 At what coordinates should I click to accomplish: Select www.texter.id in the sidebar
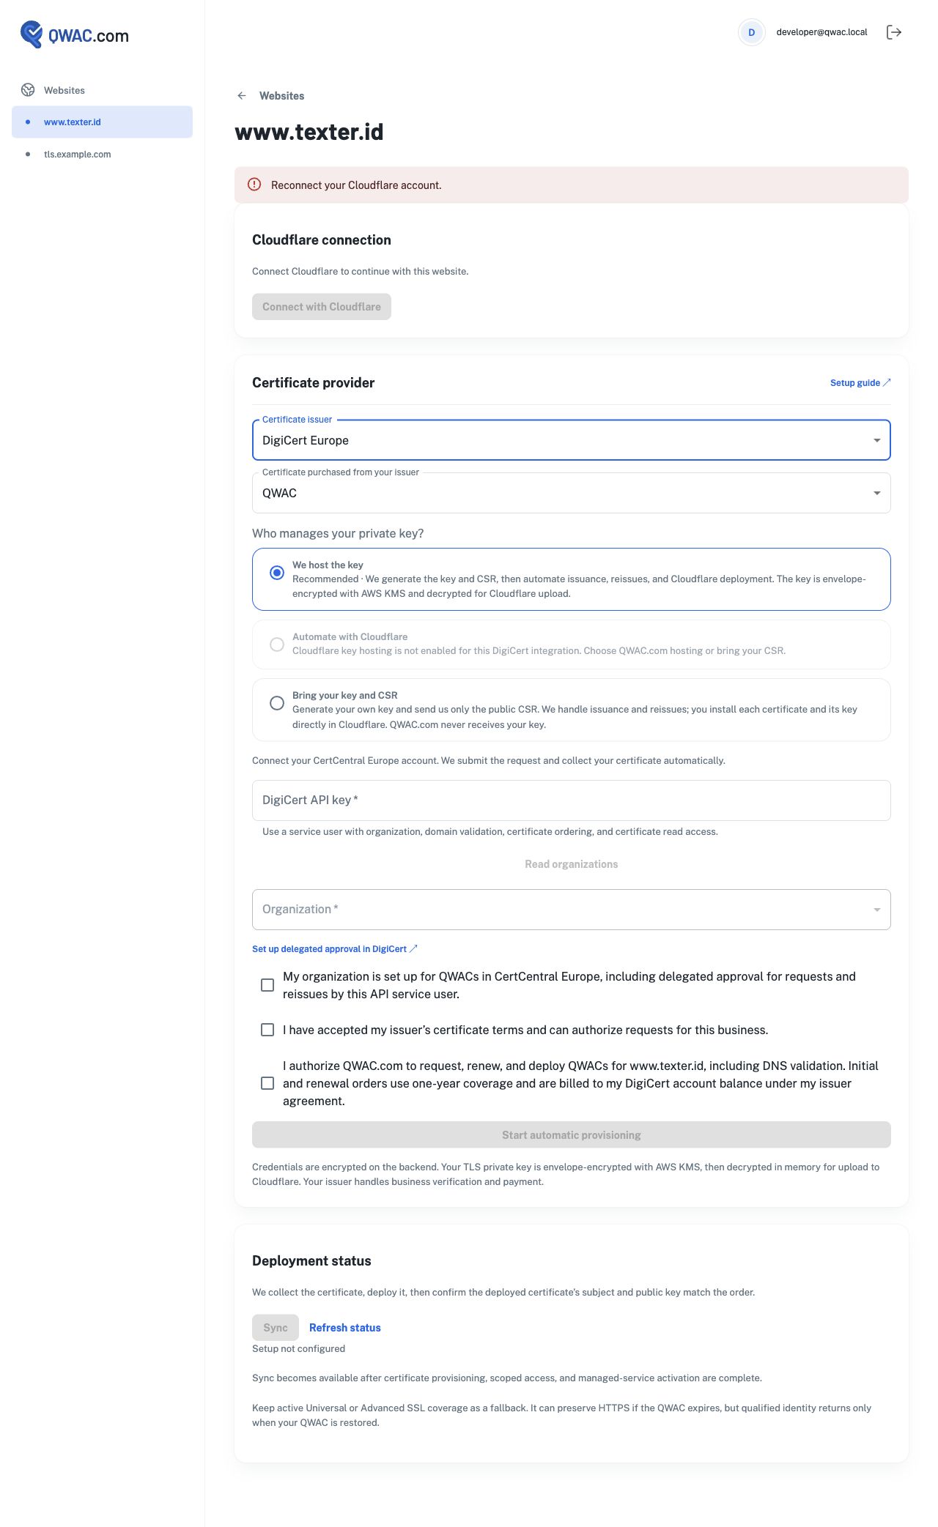[102, 122]
